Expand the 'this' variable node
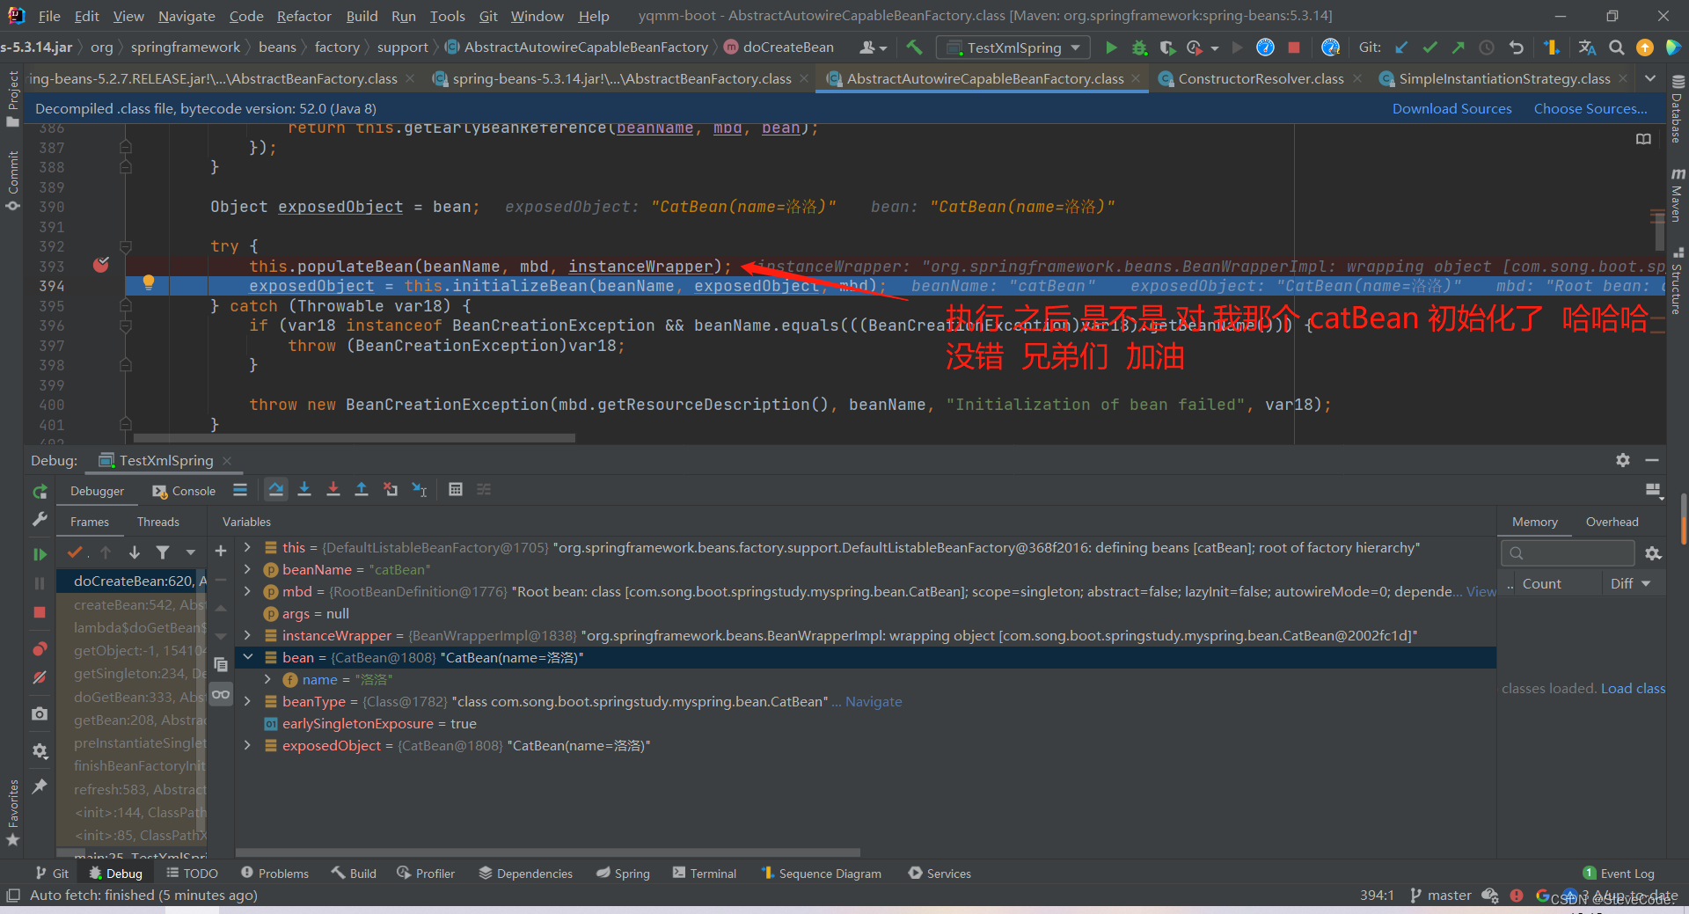Image resolution: width=1689 pixels, height=914 pixels. click(x=248, y=547)
